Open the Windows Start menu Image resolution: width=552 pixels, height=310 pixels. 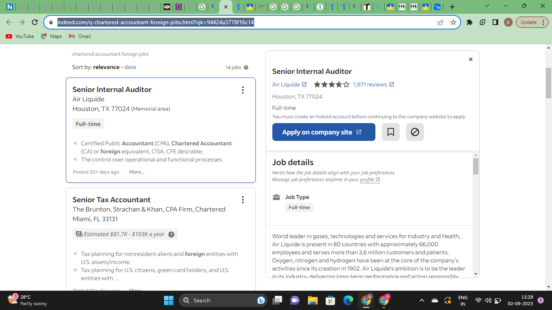coord(169,300)
